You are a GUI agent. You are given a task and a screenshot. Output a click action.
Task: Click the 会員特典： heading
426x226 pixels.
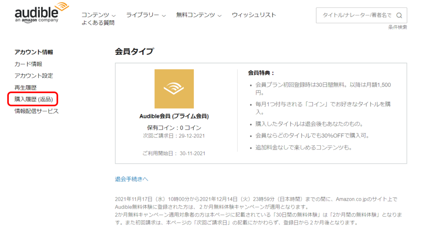click(261, 73)
